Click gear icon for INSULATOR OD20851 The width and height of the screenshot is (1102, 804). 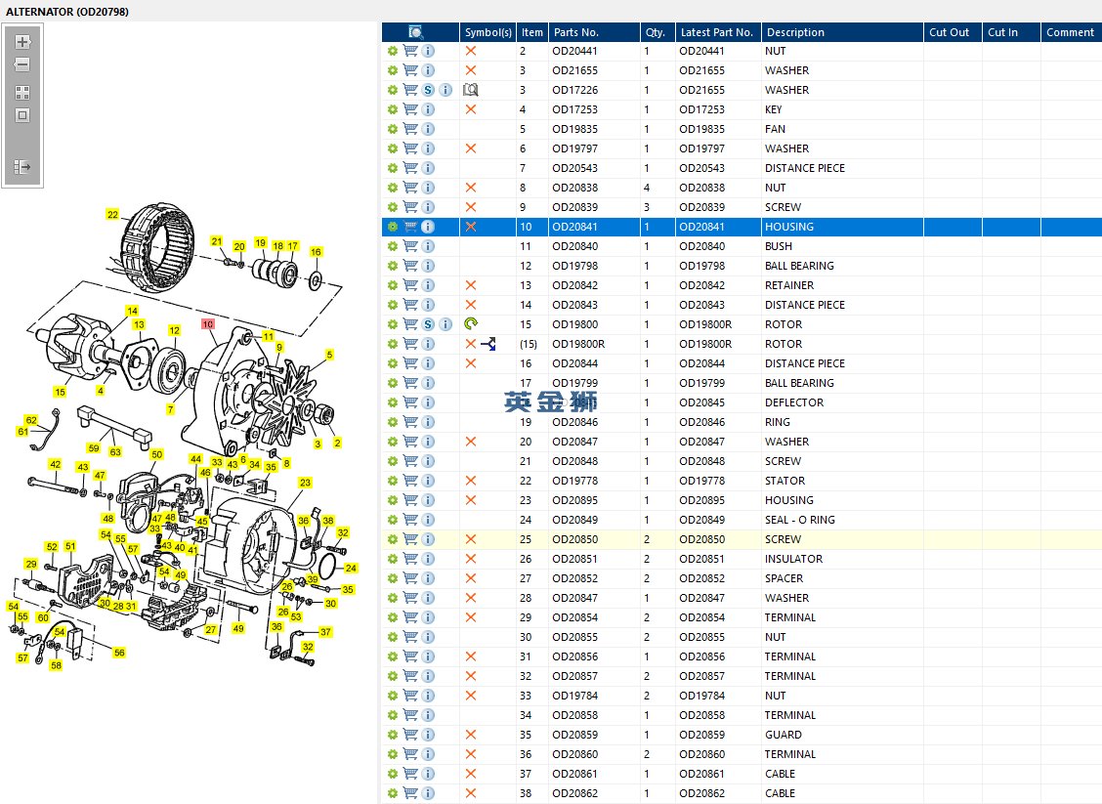[392, 559]
